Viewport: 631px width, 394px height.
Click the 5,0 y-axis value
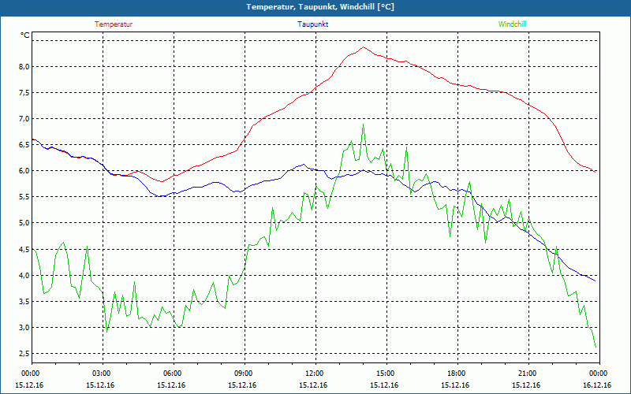[24, 223]
